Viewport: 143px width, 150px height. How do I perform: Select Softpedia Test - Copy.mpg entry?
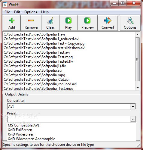tap(69, 43)
